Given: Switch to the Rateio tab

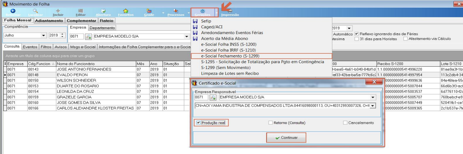Looking at the screenshot, I should [106, 21].
